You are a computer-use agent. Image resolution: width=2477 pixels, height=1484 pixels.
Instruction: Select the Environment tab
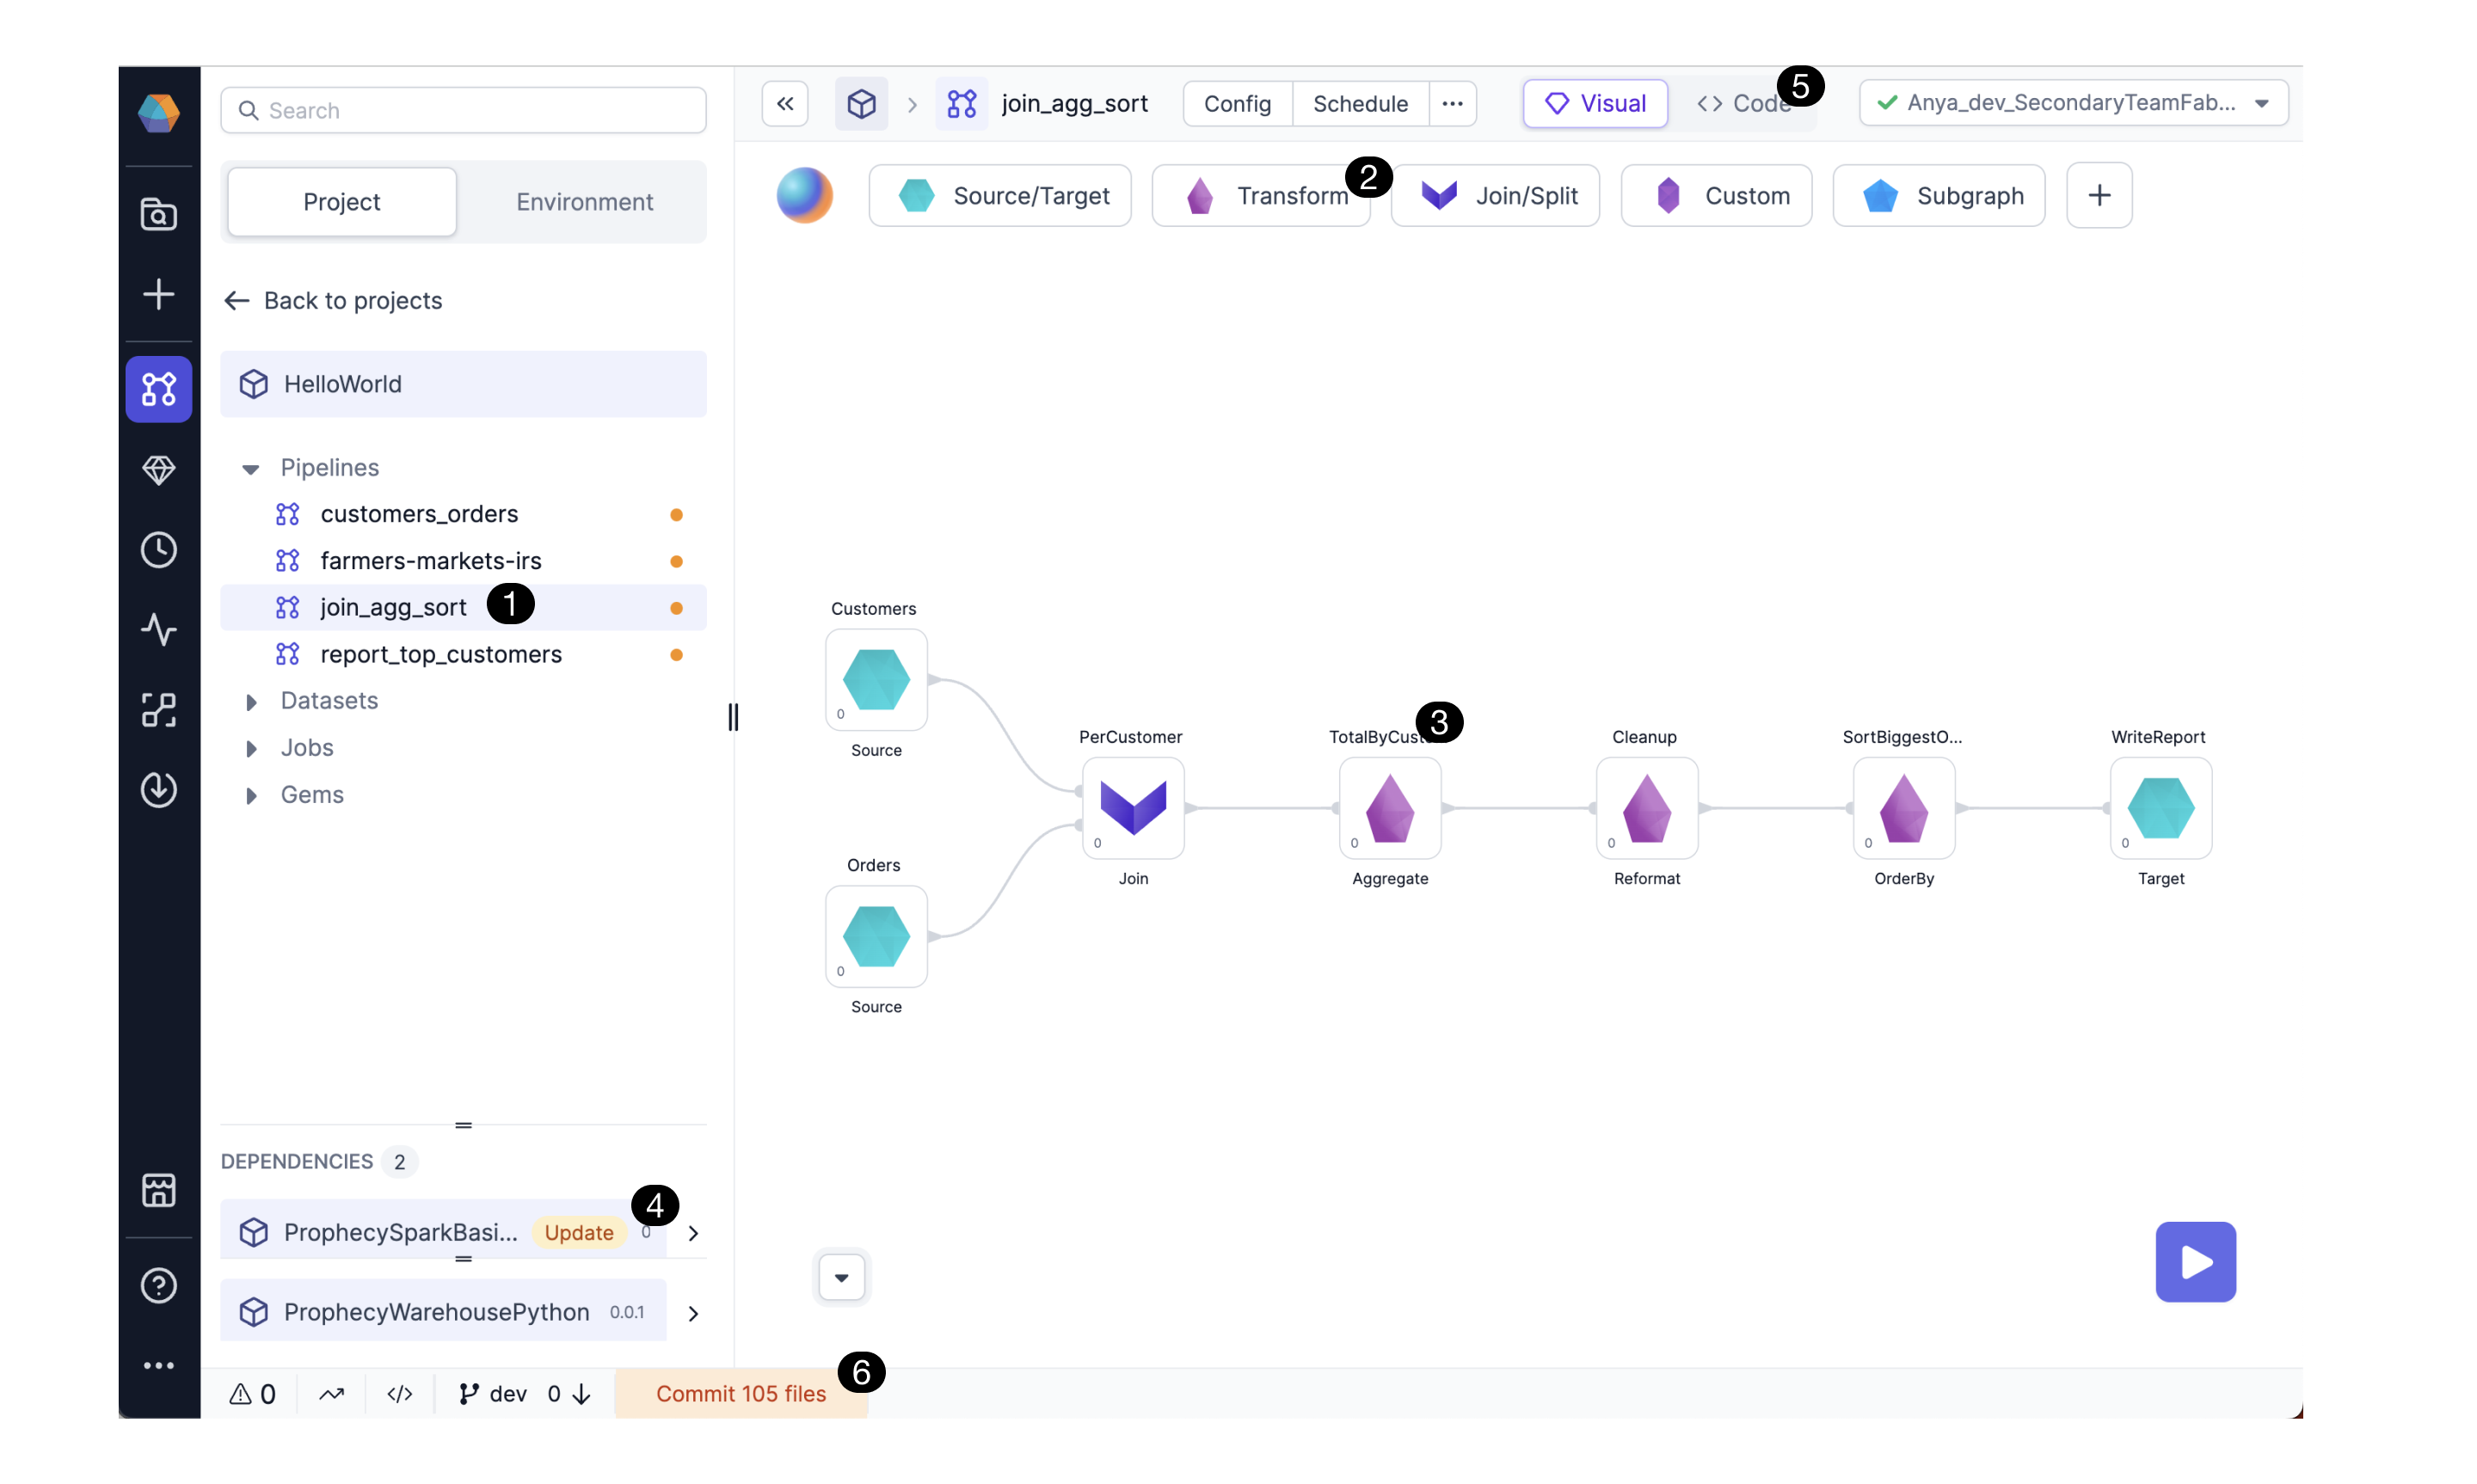585,201
